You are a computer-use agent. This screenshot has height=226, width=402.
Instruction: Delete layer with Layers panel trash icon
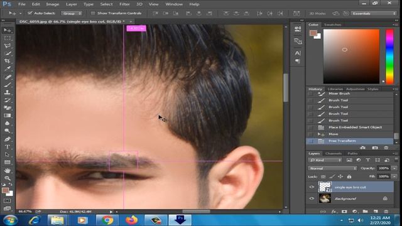click(386, 212)
